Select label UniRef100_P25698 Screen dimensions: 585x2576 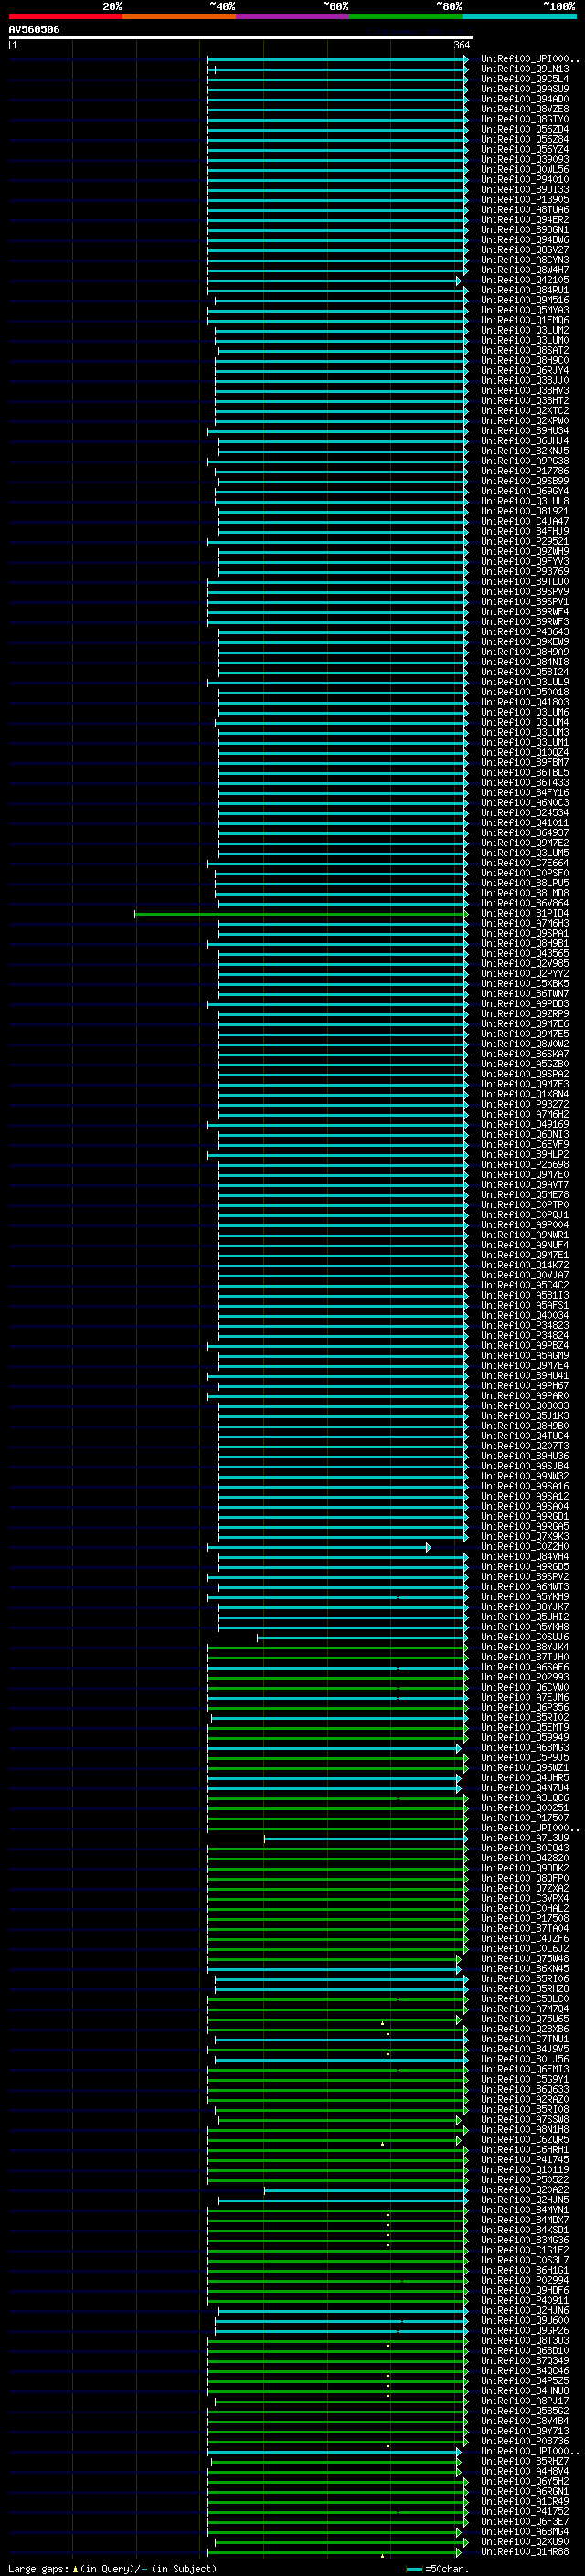[524, 1165]
